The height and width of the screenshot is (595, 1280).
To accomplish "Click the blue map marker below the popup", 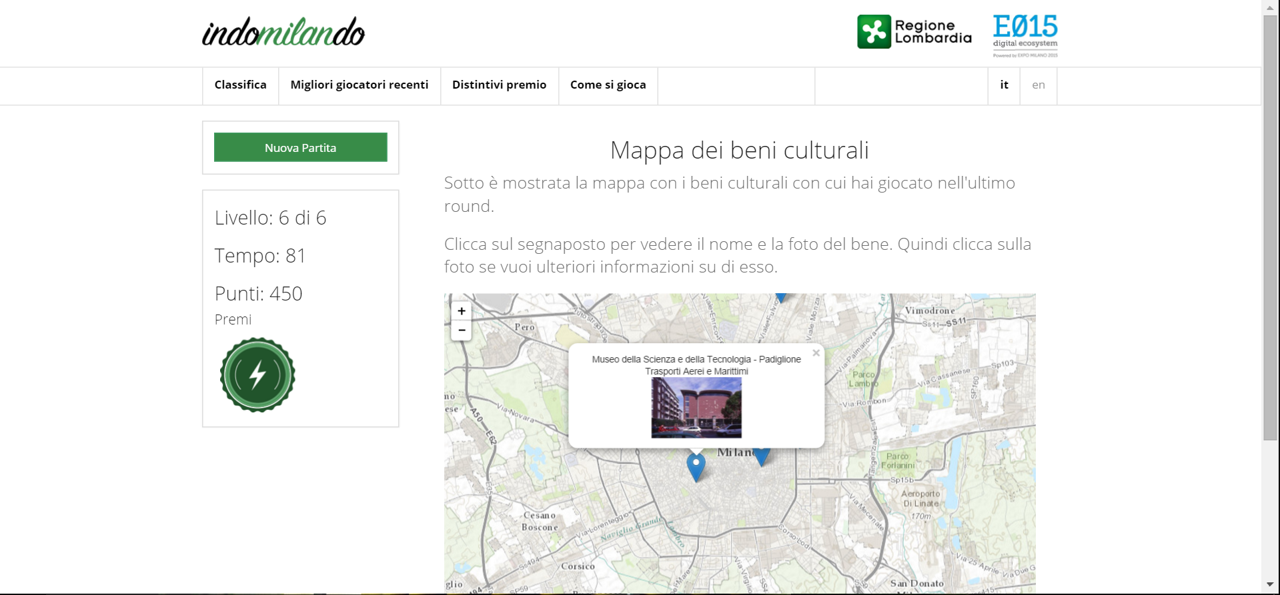I will [696, 466].
